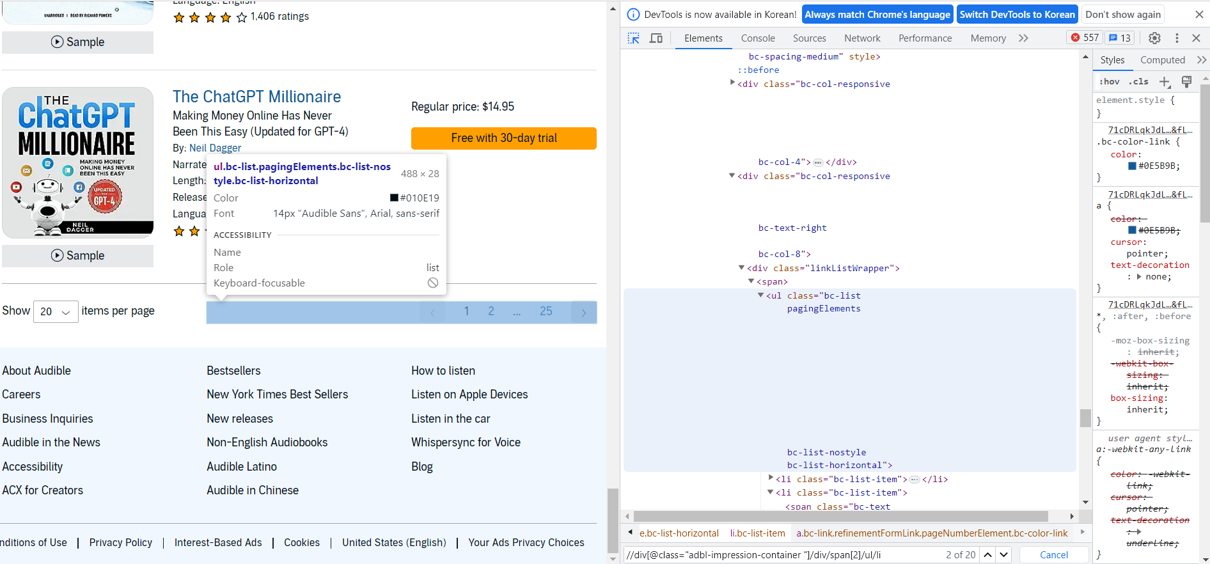This screenshot has width=1210, height=564.
Task: Click the info icon in the DevTools notification
Action: (x=633, y=15)
